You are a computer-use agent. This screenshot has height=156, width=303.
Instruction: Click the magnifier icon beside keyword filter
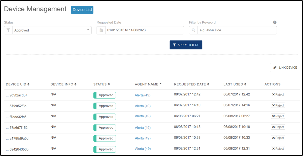coord(193,30)
